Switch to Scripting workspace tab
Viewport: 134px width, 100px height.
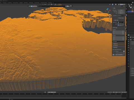pos(50,3)
